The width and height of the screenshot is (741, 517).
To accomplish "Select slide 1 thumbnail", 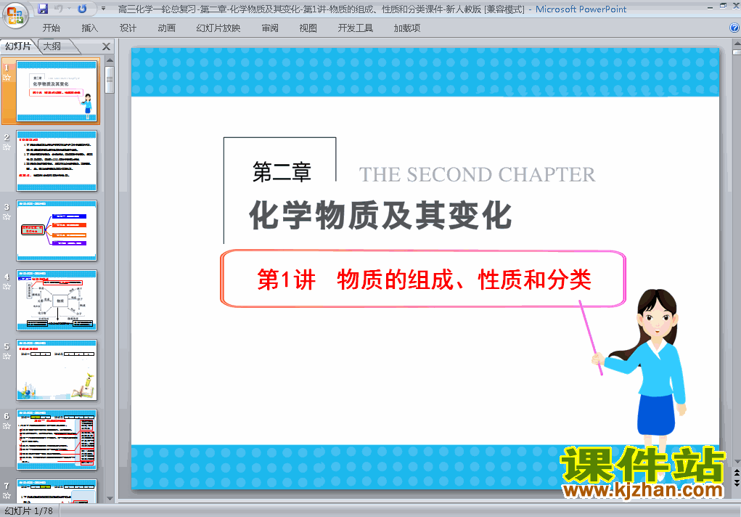I will [x=57, y=91].
